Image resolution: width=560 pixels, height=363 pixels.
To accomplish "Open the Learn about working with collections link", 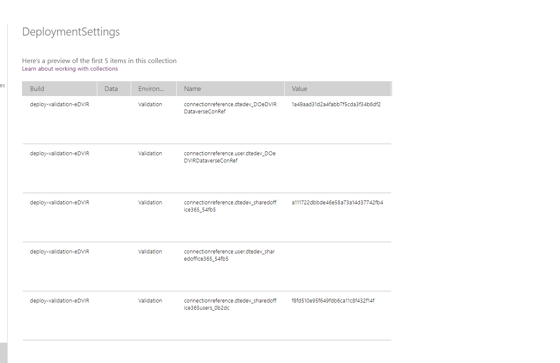I will point(70,69).
